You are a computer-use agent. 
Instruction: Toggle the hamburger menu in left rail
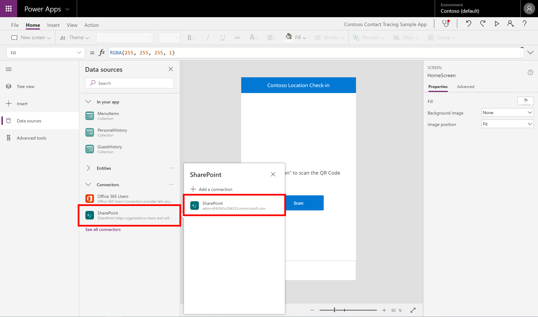[8, 69]
